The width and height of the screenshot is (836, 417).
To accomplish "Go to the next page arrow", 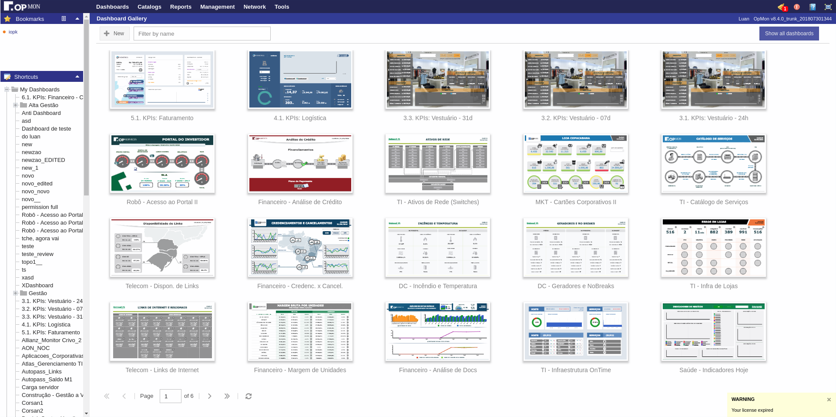I will 210,396.
